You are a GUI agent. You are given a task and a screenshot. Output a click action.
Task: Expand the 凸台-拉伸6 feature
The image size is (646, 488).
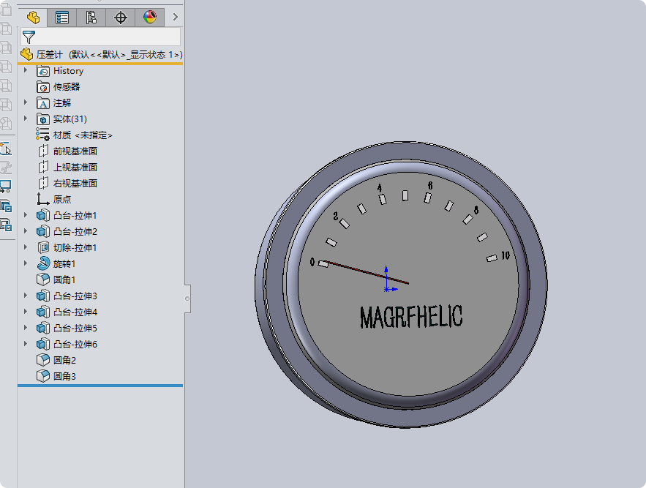(x=26, y=343)
